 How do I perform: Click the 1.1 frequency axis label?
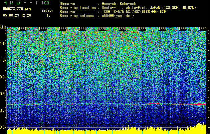point(3,44)
